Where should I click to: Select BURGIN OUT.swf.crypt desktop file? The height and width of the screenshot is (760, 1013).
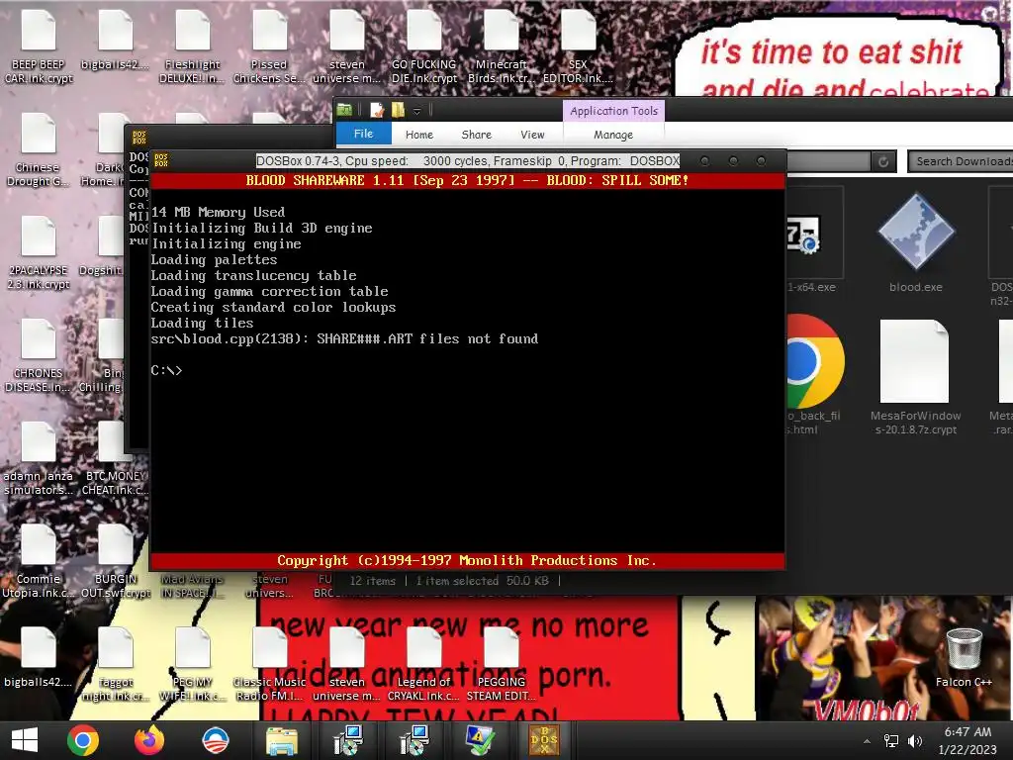[x=116, y=562]
